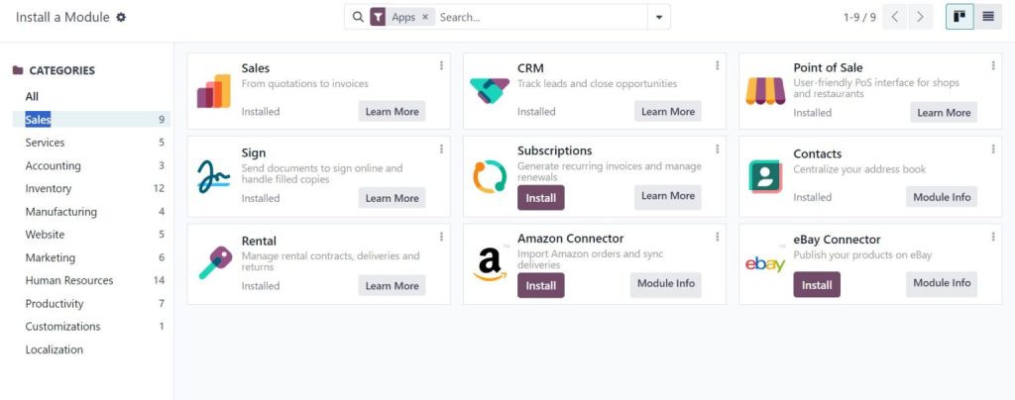This screenshot has width=1015, height=400.
Task: Expand the search options dropdown arrow
Action: point(659,17)
